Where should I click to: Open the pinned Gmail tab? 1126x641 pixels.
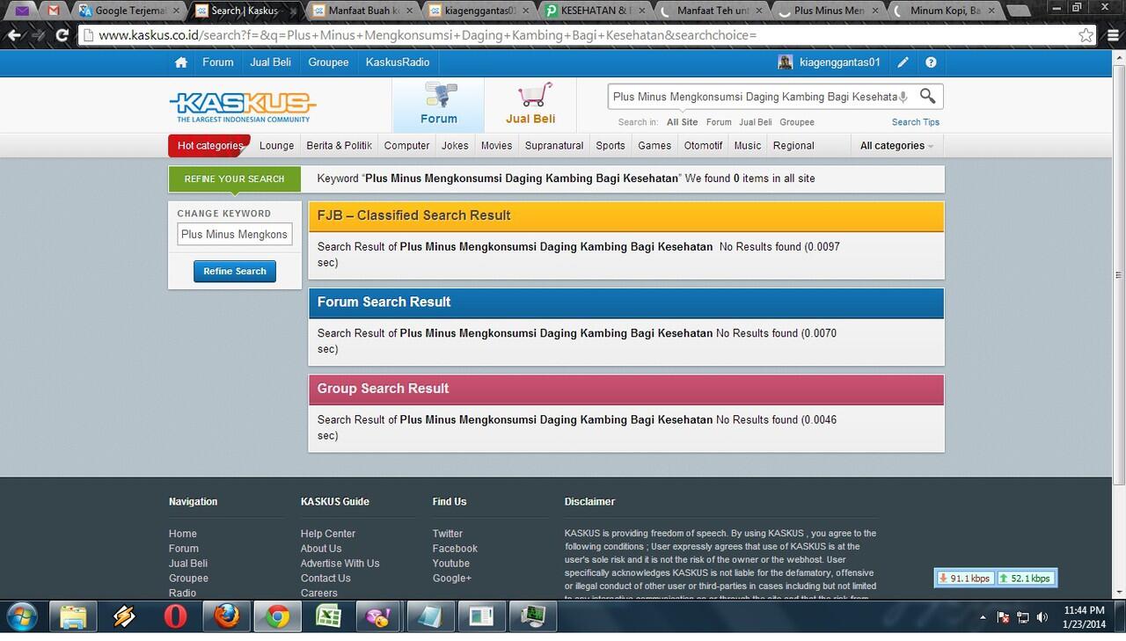point(54,11)
